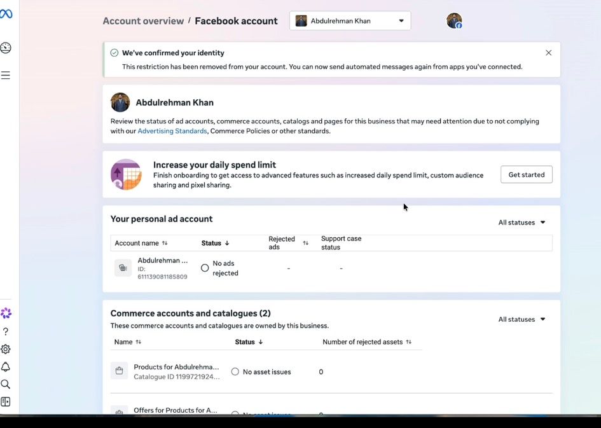Screen dimensions: 601x428
Task: Go to Account overview breadcrumb
Action: coord(143,21)
